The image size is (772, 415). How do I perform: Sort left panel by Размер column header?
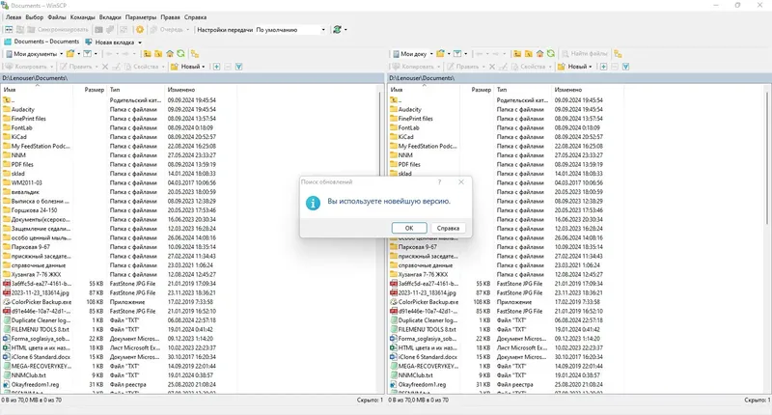[94, 90]
